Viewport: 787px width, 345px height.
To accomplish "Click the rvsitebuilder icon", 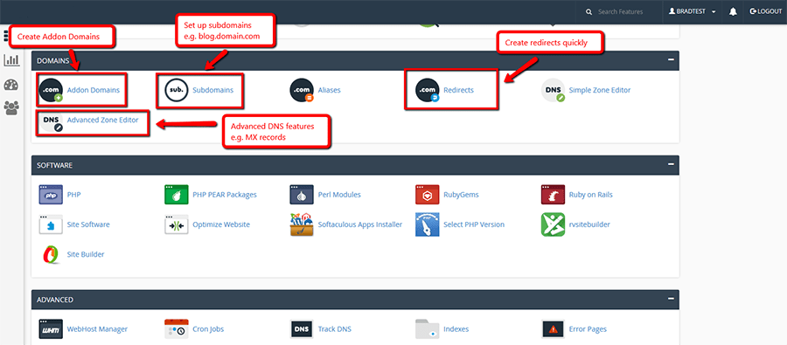I will (553, 224).
